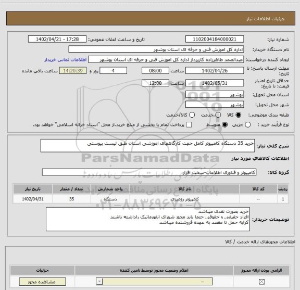Image resolution: width=300 pixels, height=290 pixels.
Task: Click the unit cell دستگاه
Action: coord(110,199)
